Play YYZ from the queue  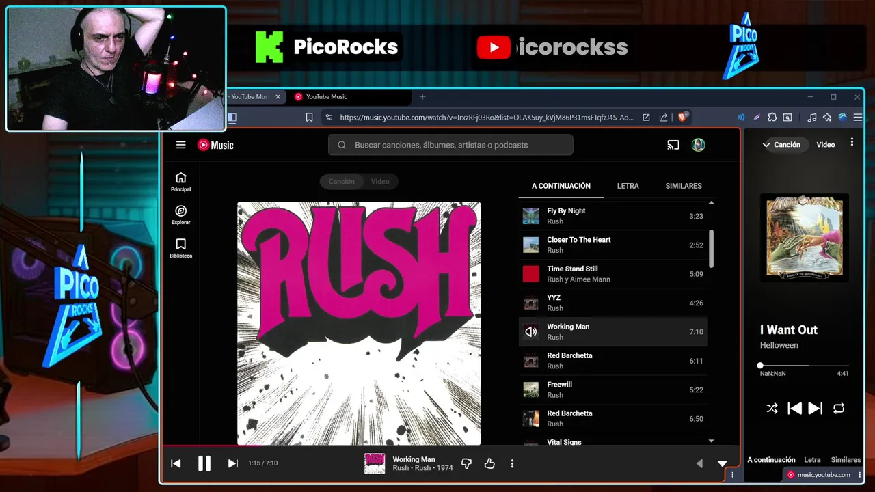pyautogui.click(x=612, y=303)
